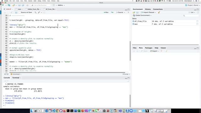Click the editor vertical scrollbar
Viewport: 201px width, 113px height.
[x=130, y=51]
